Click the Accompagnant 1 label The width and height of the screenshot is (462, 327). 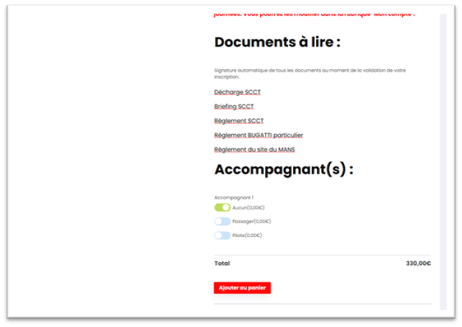pos(234,197)
